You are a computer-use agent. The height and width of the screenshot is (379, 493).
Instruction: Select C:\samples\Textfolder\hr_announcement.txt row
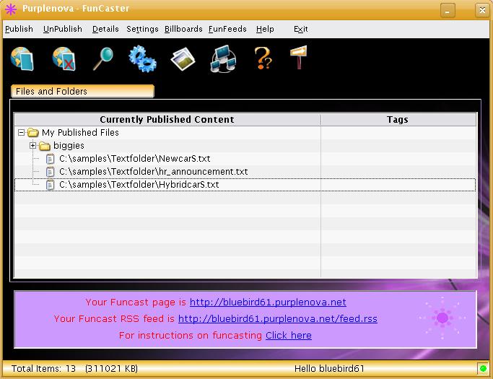(x=245, y=172)
